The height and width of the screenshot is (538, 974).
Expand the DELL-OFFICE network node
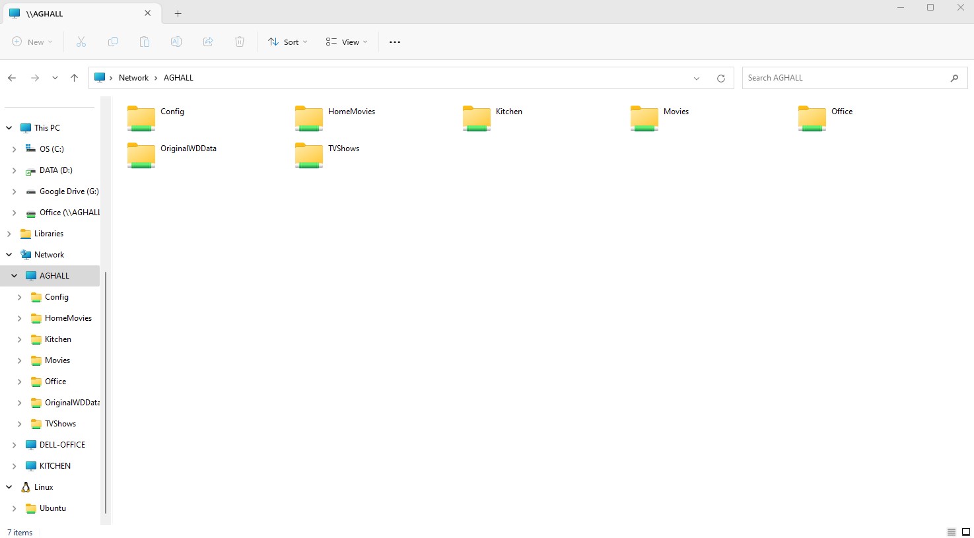(x=15, y=445)
